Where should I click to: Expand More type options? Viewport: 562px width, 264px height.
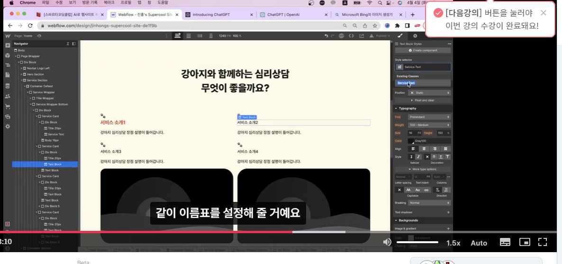[423, 169]
